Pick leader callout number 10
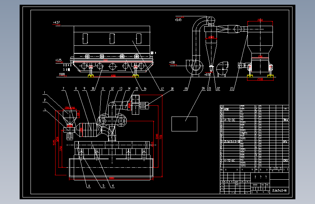Image resolution: width=315 pixels, height=204 pixels. (x=93, y=89)
